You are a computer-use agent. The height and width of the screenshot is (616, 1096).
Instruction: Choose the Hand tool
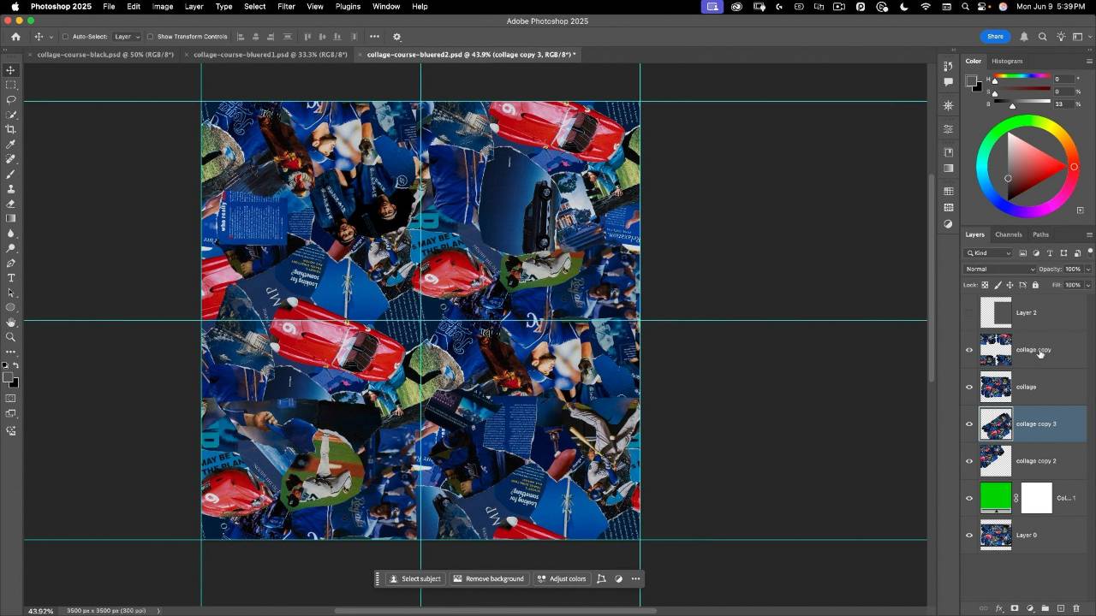point(11,323)
